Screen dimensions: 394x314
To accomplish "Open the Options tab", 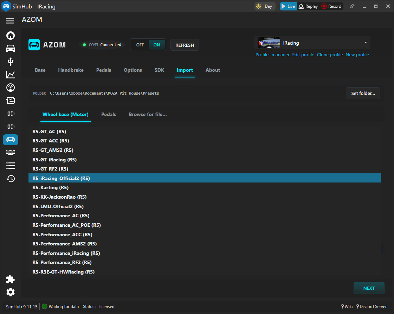I will point(133,70).
